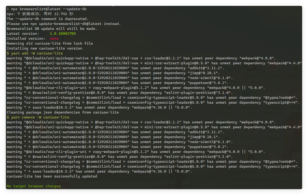Click the node-simctl@^6.1.0 warning following yarn add
This screenshot has width=308, height=195.
(x=120, y=78)
